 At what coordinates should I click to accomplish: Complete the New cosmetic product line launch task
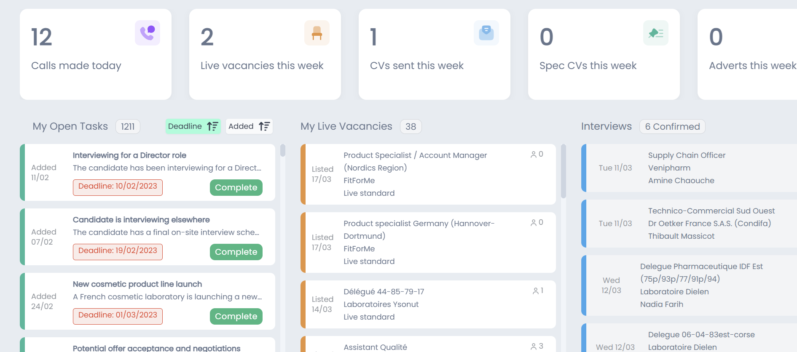(x=236, y=317)
